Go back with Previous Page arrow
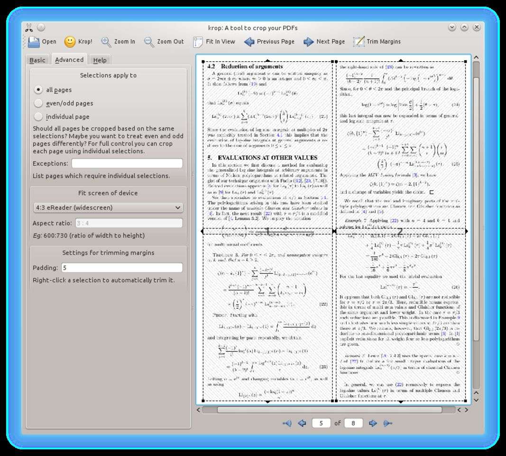The width and height of the screenshot is (506, 456). coord(249,42)
